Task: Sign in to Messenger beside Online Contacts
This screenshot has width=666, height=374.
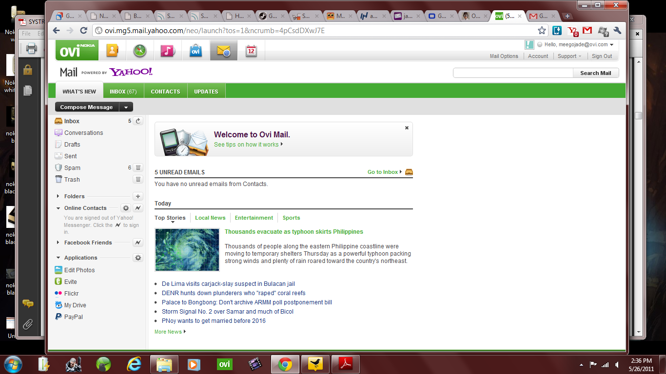Action: coord(138,208)
